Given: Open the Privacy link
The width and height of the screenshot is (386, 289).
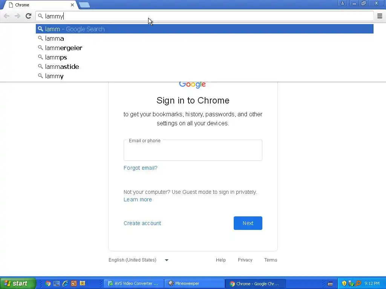Looking at the screenshot, I should [245, 260].
